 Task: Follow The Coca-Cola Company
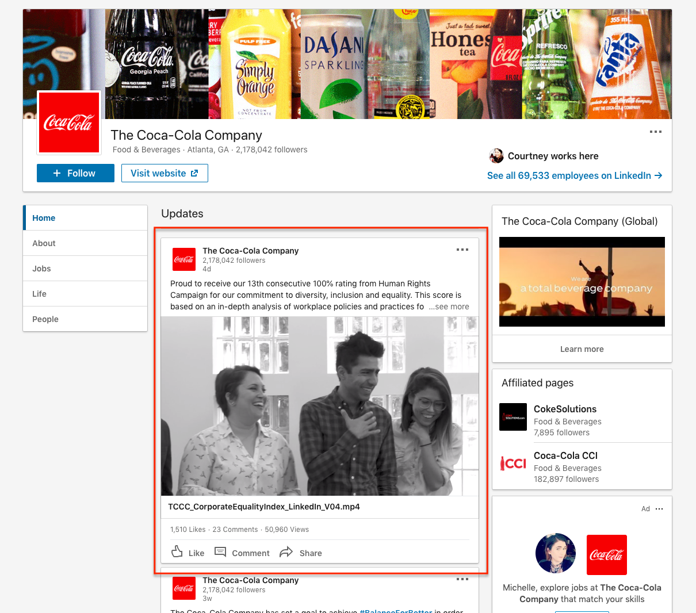tap(75, 173)
